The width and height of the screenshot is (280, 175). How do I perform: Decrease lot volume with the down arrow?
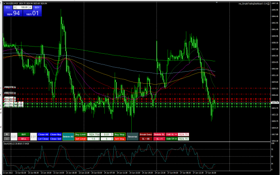pos(15,7)
